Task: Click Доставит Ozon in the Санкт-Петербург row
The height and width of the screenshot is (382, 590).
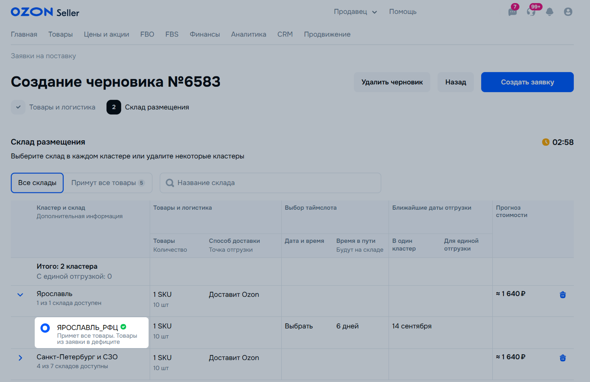Action: click(x=234, y=358)
